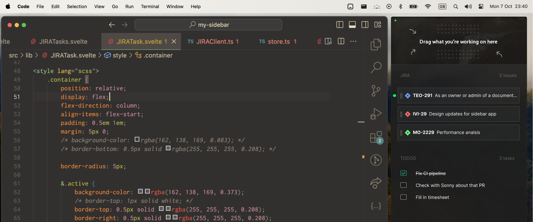Image resolution: width=533 pixels, height=222 pixels.
Task: Open JIRA issue MO-2229 Performance analsis
Action: (458, 132)
